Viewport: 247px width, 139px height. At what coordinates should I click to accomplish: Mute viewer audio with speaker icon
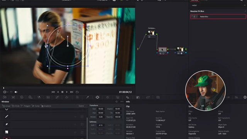tap(16, 92)
